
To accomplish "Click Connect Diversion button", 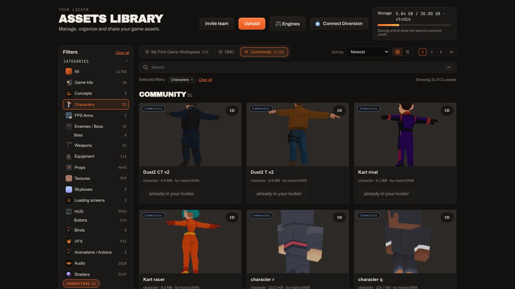I will click(339, 23).
